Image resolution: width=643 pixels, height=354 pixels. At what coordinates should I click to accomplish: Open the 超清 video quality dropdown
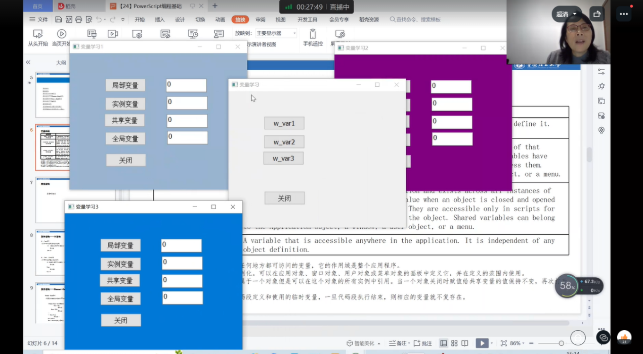pyautogui.click(x=566, y=14)
